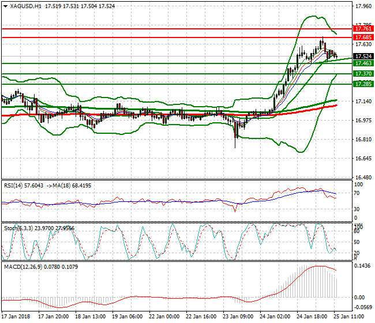375x323 pixels.
Task: Click the 17 Jan 2018 date label
Action: point(15,317)
